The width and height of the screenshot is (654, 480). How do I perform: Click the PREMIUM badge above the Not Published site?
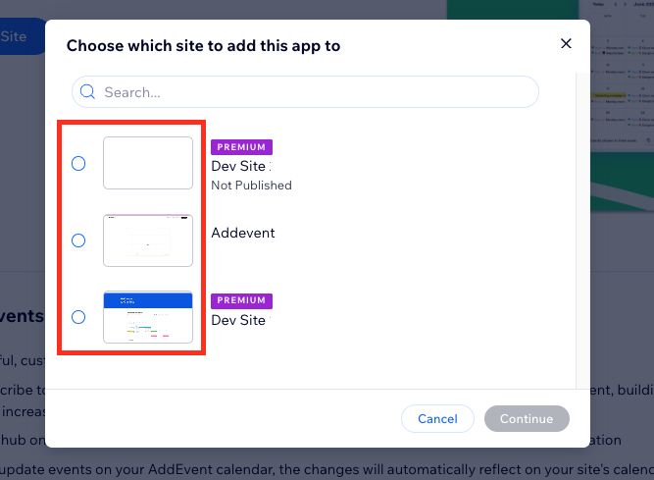(x=241, y=147)
